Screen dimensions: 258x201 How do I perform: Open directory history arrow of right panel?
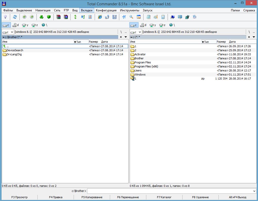tap(254, 37)
